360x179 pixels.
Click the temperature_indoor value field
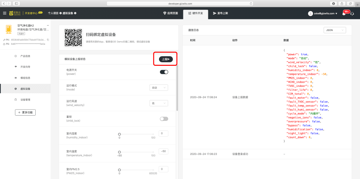[x=163, y=151]
